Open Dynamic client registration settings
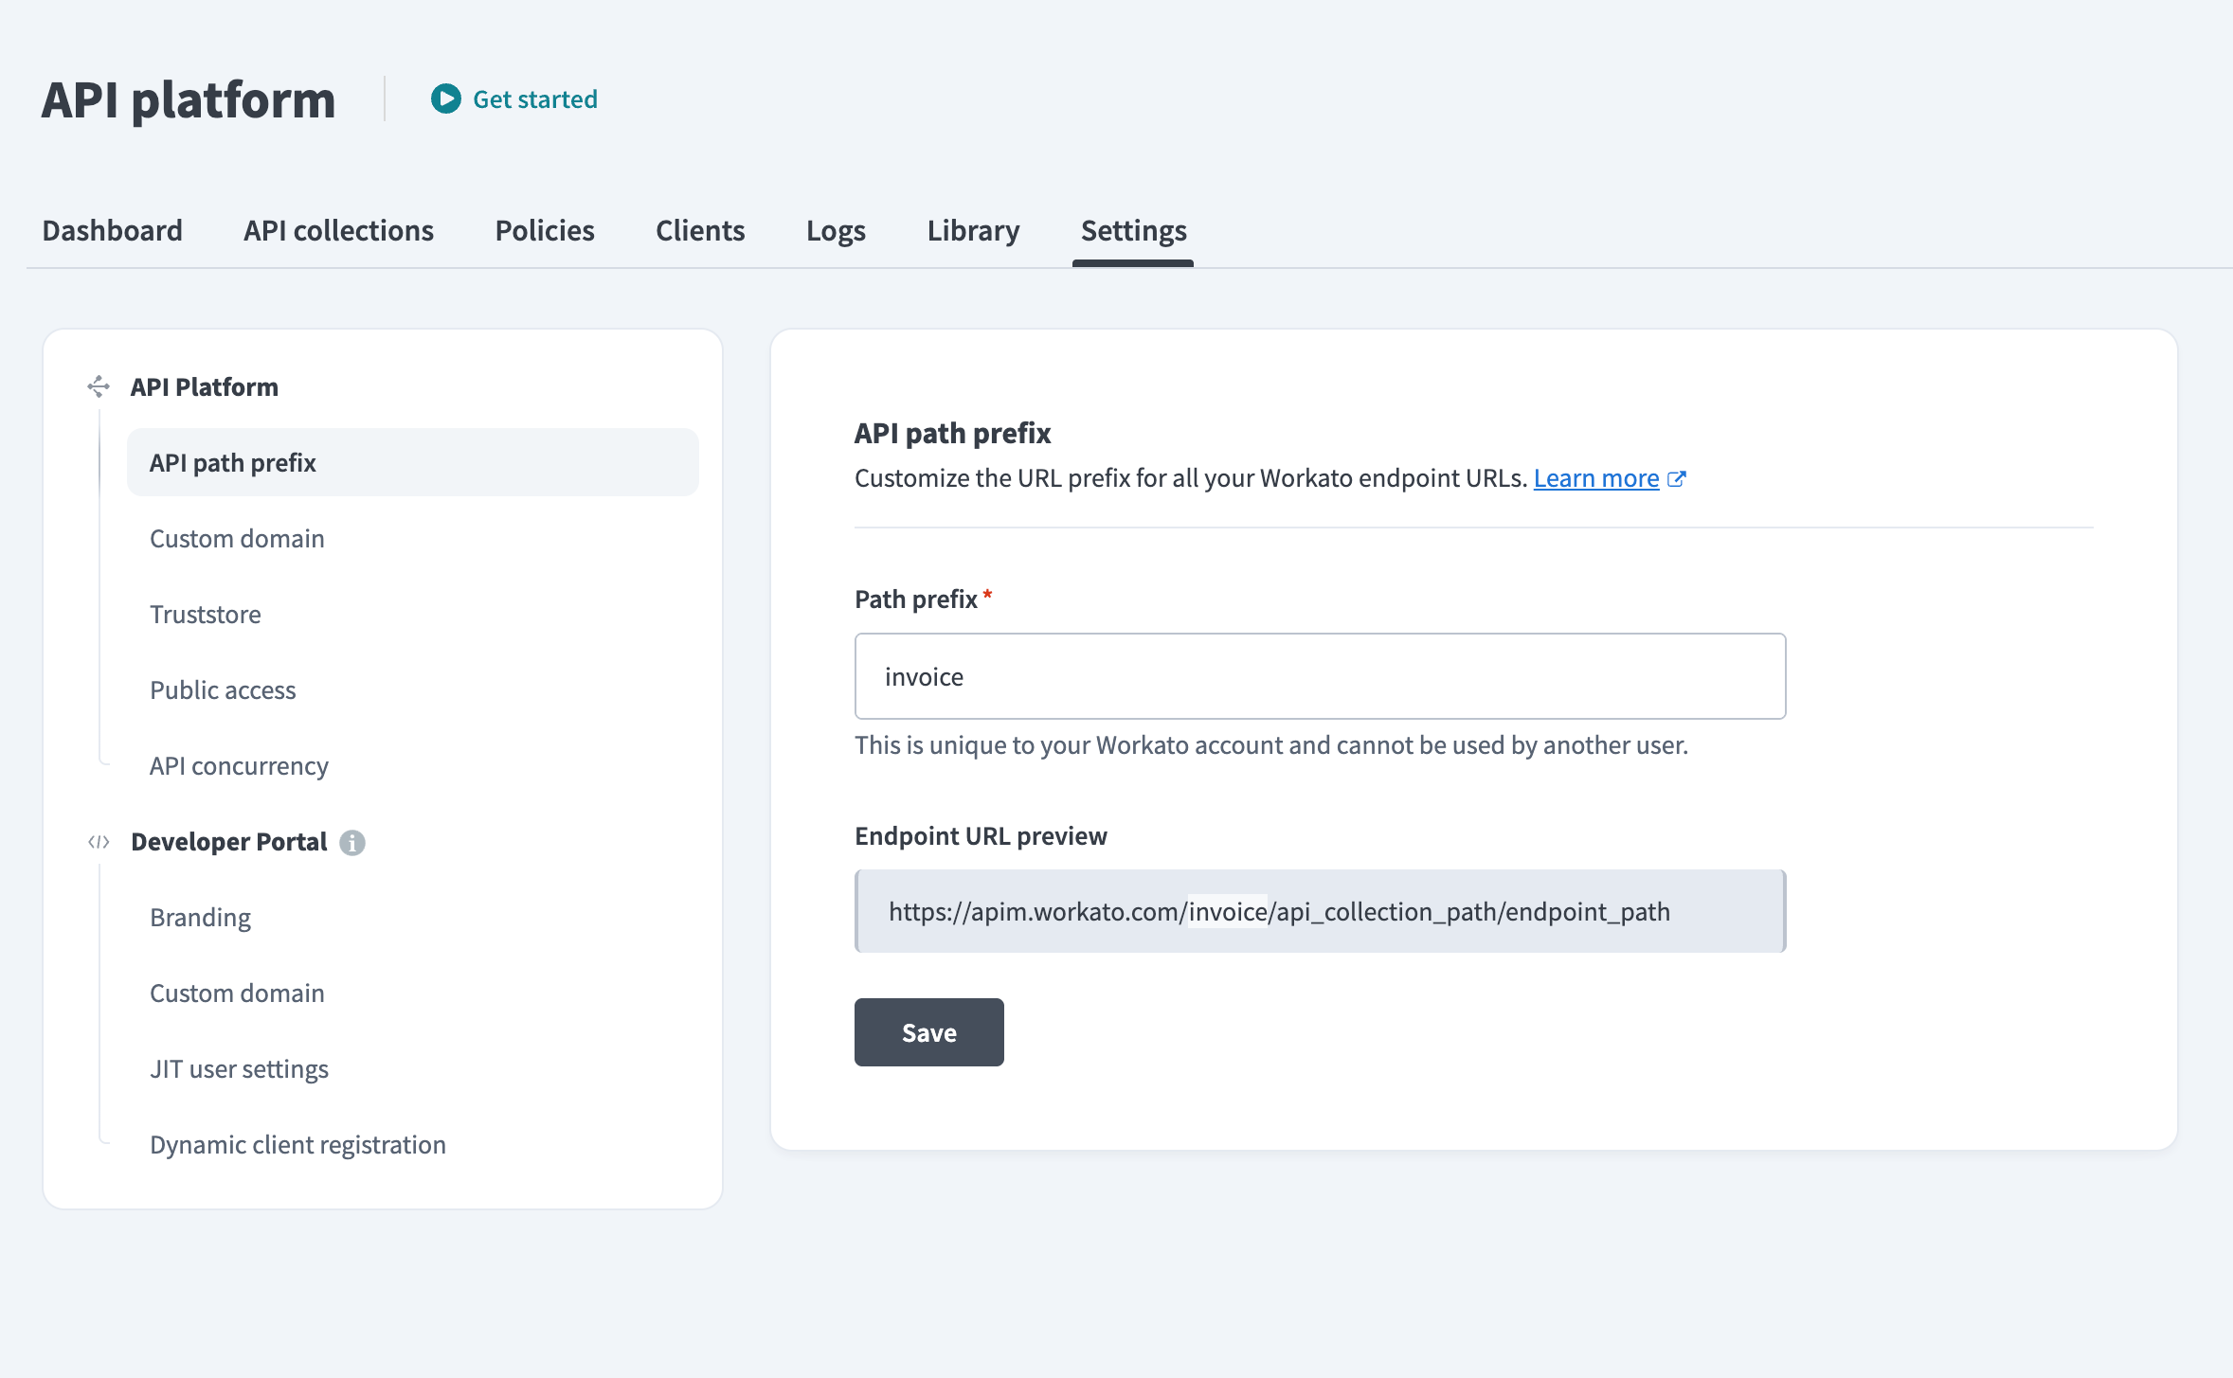This screenshot has width=2233, height=1378. [297, 1144]
